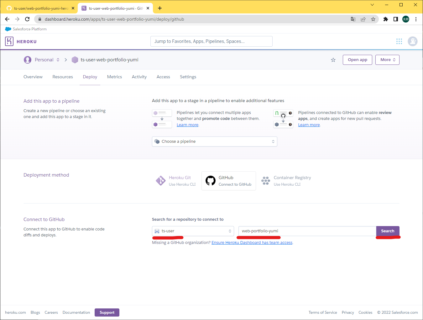Switch to the Resources tab
423x320 pixels.
pyautogui.click(x=63, y=77)
